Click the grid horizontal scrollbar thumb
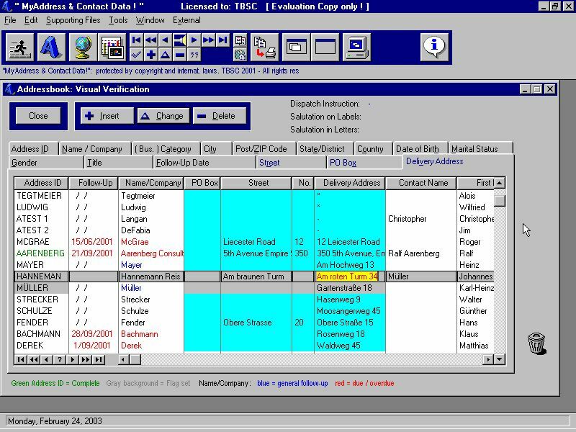576x432 pixels. click(135, 359)
